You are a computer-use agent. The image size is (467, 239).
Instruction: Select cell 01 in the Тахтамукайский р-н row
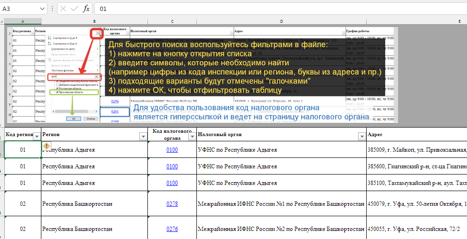click(x=23, y=183)
